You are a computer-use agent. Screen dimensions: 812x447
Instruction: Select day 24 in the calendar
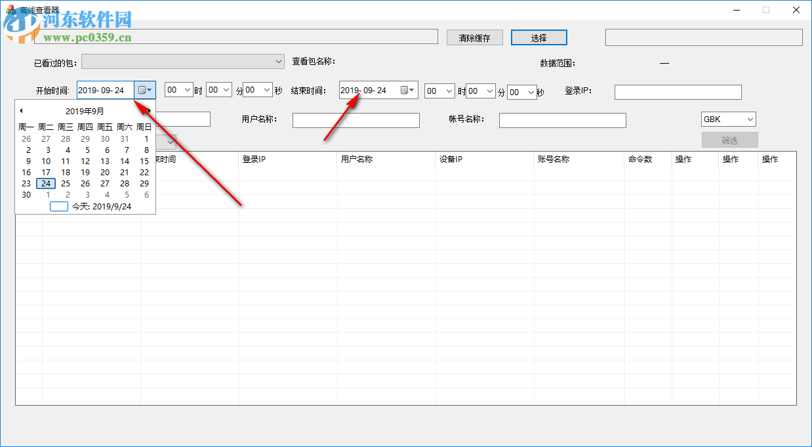tap(46, 183)
